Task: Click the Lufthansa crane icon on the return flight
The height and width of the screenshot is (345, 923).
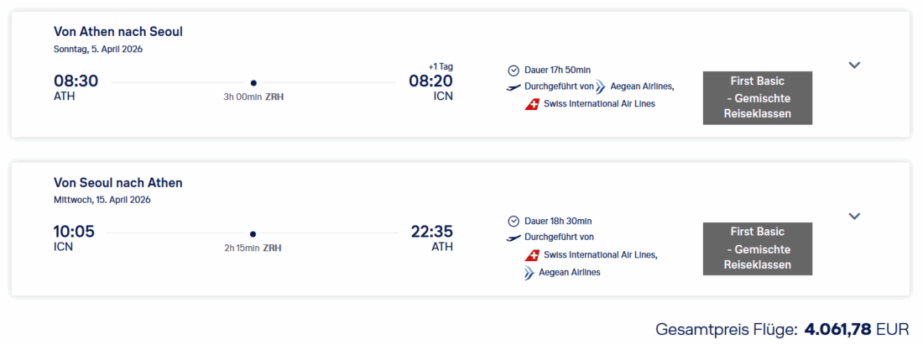Action: [514, 238]
